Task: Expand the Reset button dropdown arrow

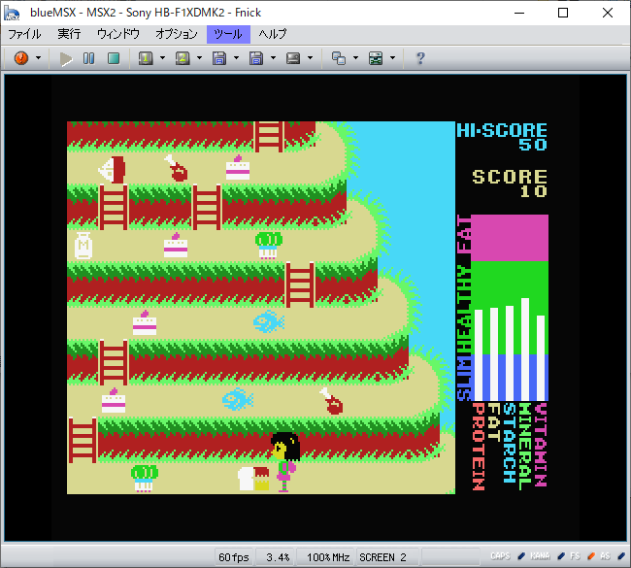Action: click(38, 58)
